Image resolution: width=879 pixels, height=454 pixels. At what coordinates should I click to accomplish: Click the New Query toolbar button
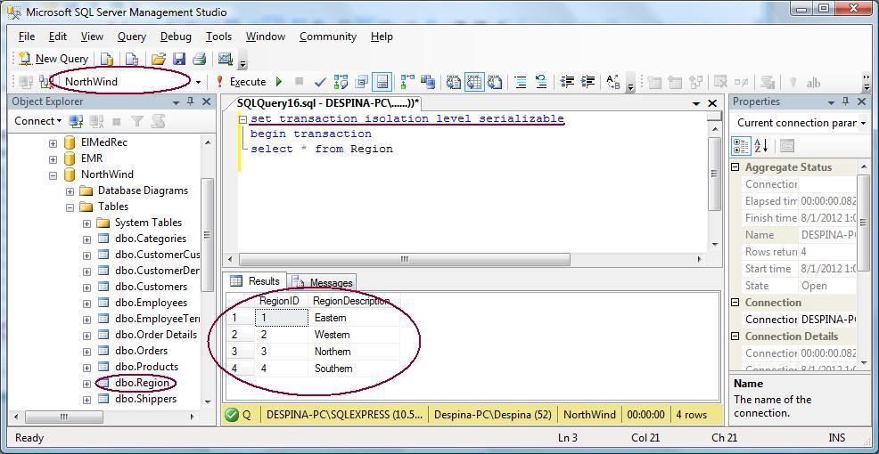[53, 59]
